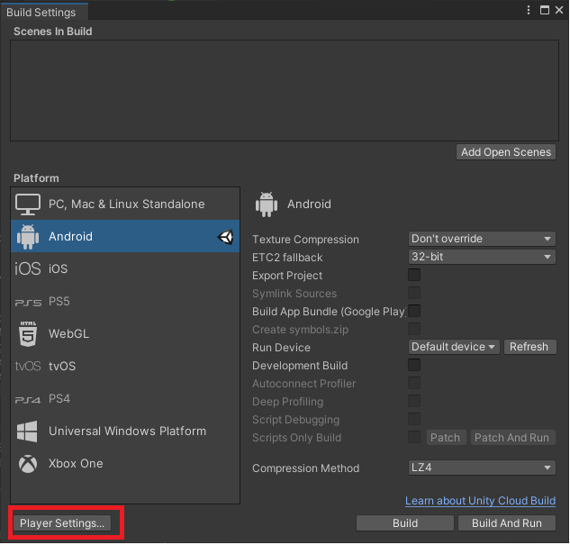
Task: Click the PS5 logo icon
Action: 28,302
